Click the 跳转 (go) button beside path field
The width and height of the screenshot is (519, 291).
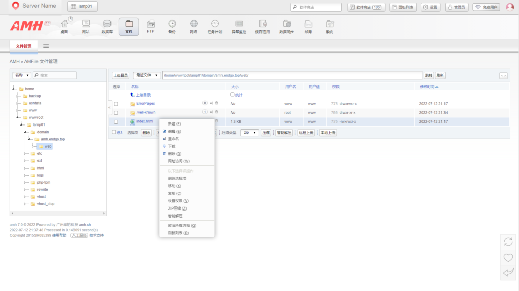[x=429, y=75]
